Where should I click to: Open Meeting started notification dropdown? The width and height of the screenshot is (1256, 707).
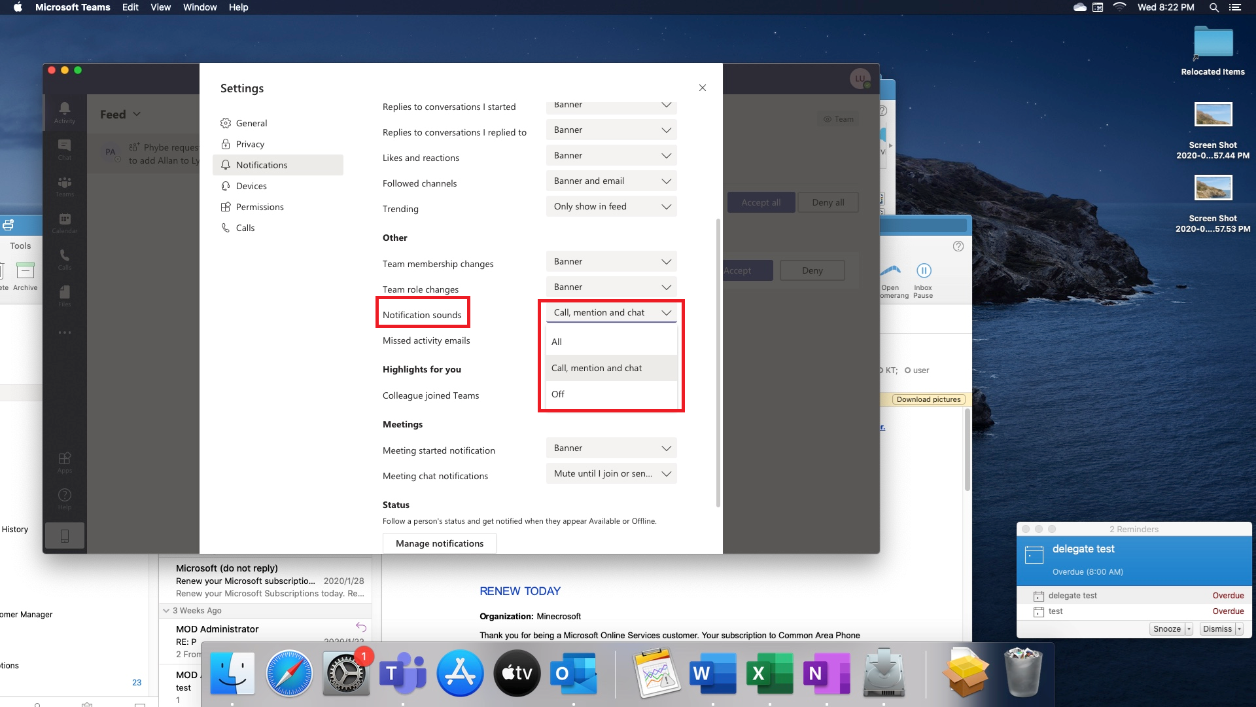coord(611,448)
